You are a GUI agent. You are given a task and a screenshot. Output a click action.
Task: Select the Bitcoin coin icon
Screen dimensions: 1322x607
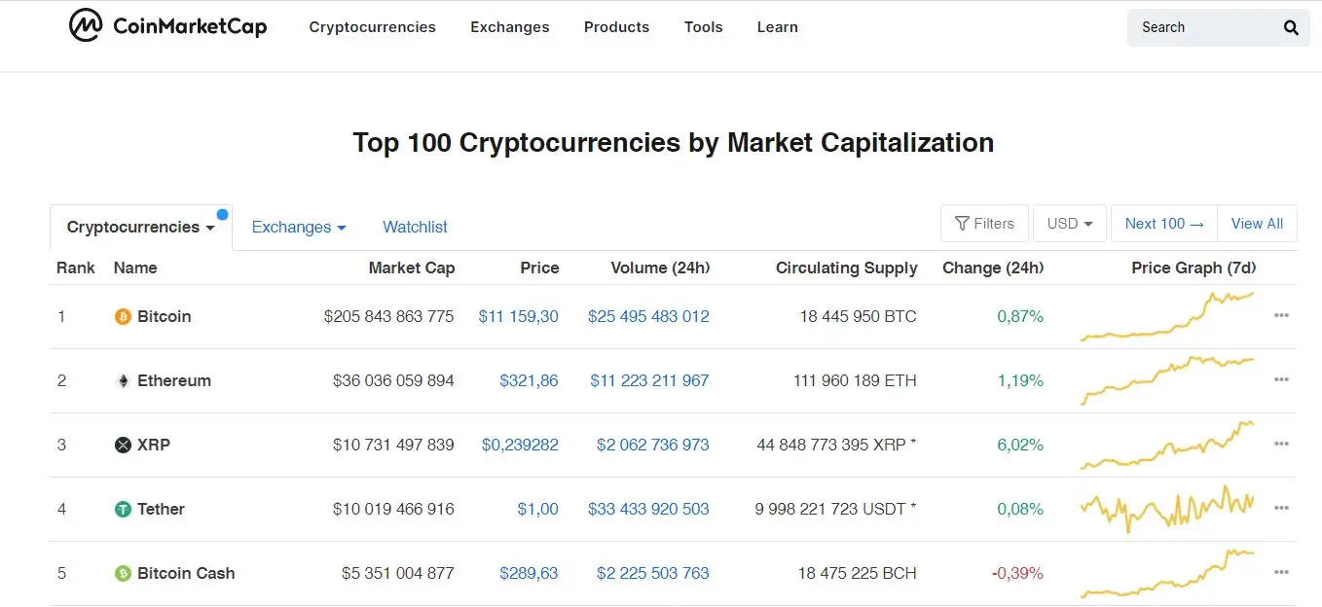[122, 316]
